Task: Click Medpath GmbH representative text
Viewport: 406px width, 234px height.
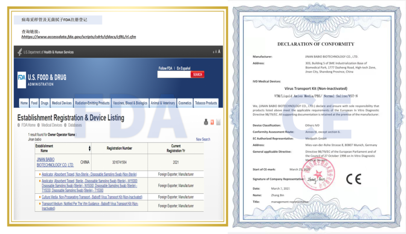Action: click(x=316, y=138)
